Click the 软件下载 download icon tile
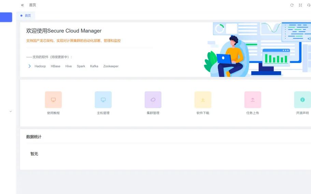This screenshot has height=194, width=311. tap(203, 100)
